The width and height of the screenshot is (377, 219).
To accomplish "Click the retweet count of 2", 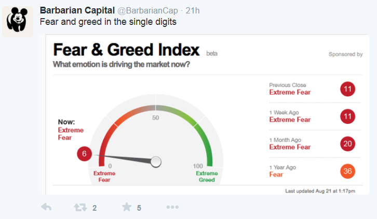I will (95, 208).
